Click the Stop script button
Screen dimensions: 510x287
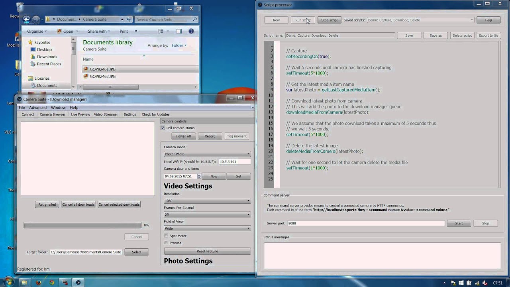tap(329, 20)
